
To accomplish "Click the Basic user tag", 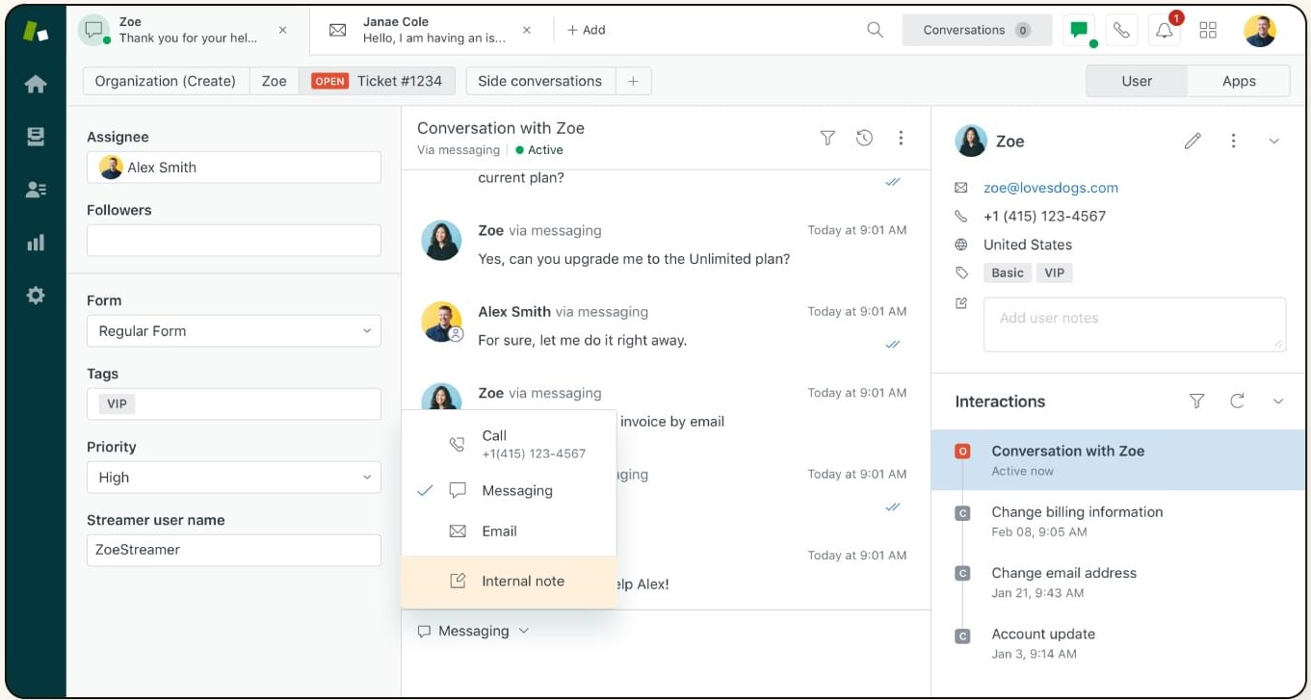I will [1008, 272].
